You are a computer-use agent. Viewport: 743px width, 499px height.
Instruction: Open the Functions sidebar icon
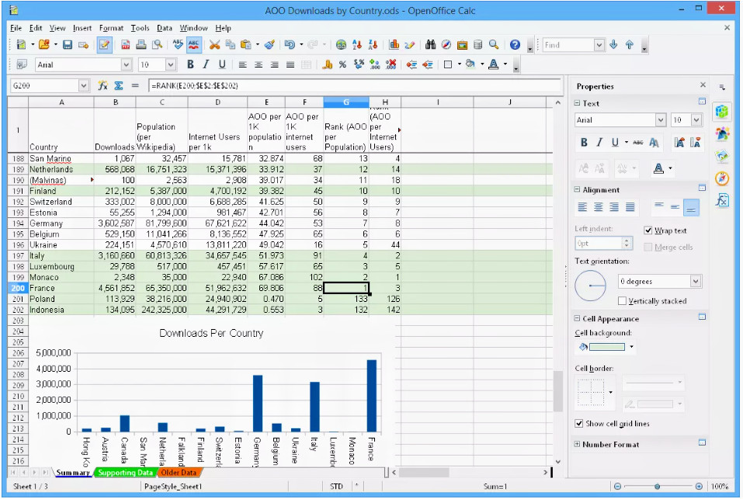(722, 192)
